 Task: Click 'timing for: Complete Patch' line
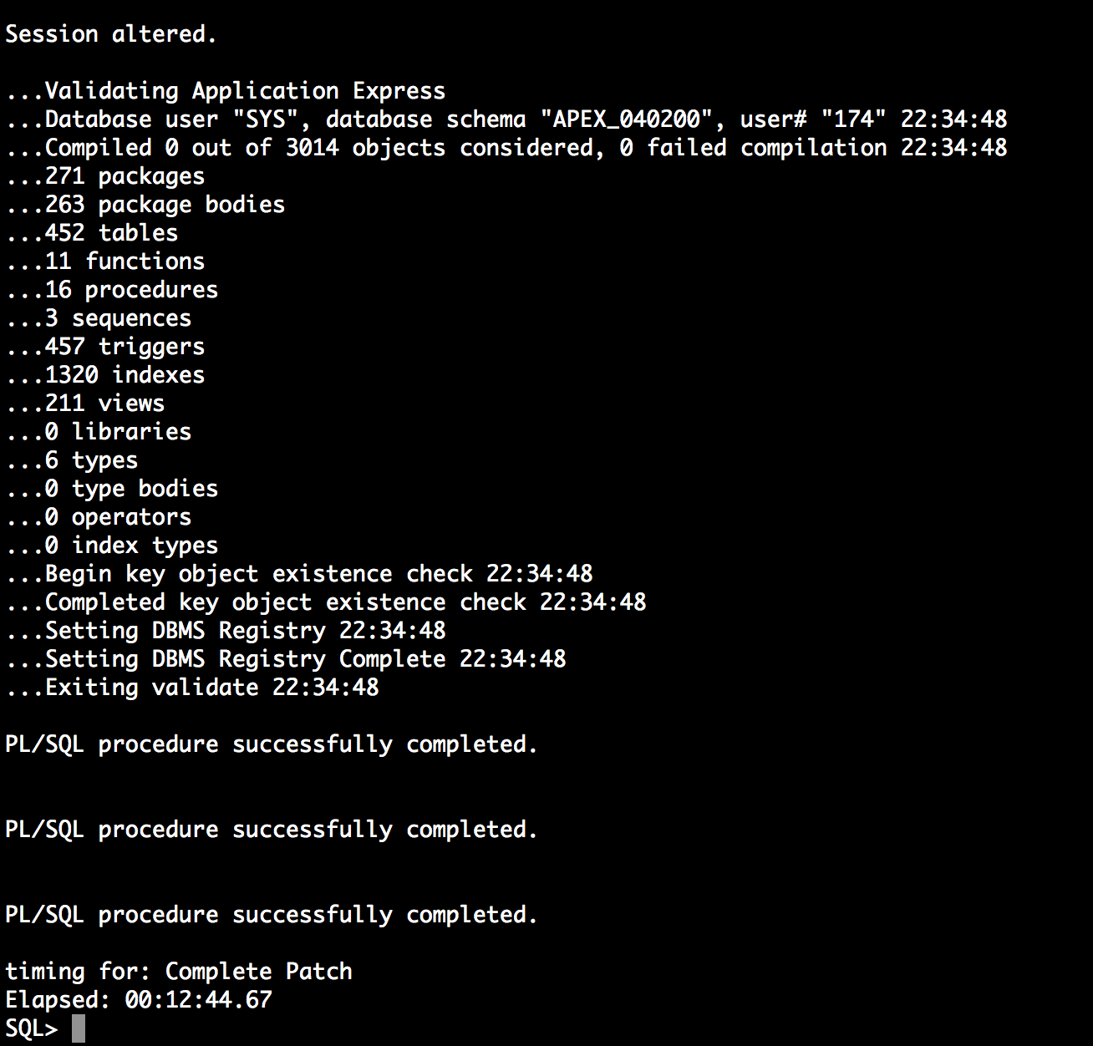point(179,972)
